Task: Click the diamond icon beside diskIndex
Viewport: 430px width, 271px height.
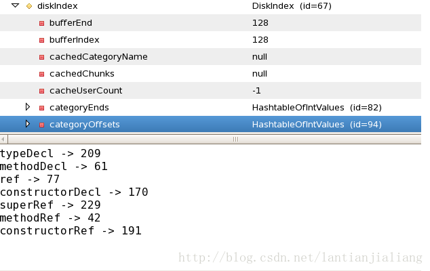Action: (x=29, y=6)
